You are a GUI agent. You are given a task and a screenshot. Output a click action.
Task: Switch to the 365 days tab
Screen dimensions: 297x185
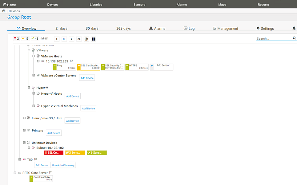click(x=123, y=28)
